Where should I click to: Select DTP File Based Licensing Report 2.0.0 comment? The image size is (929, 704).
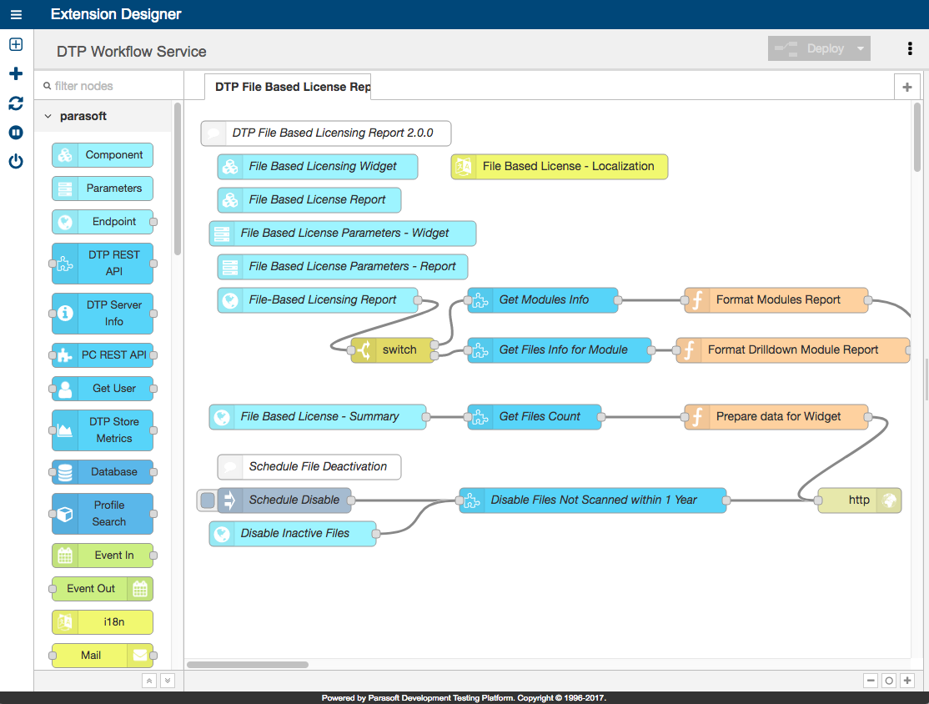point(326,133)
